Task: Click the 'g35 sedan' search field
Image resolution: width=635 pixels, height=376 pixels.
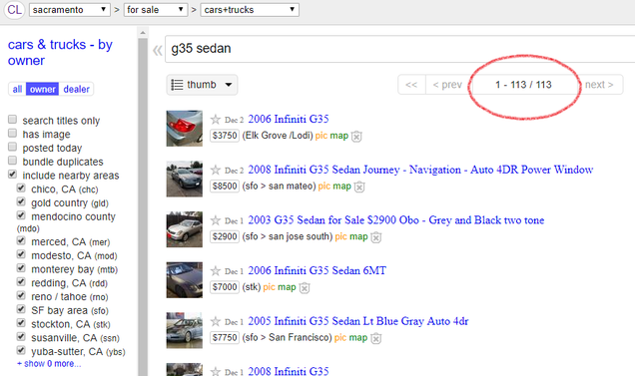Action: pyautogui.click(x=399, y=49)
